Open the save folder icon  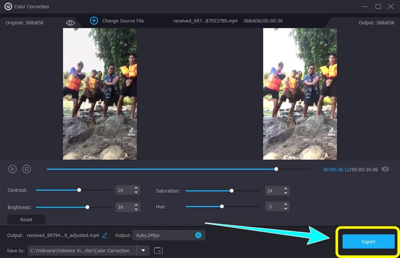point(158,250)
